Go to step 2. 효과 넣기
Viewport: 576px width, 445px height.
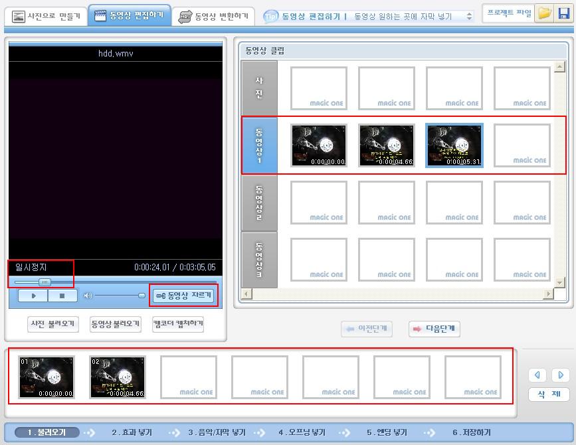(132, 432)
